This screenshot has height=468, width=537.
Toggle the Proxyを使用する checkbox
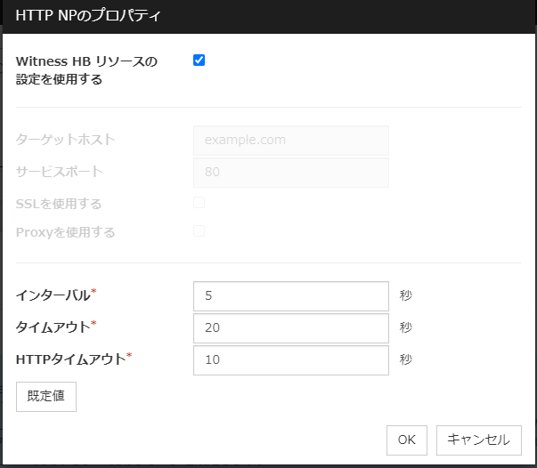[199, 231]
